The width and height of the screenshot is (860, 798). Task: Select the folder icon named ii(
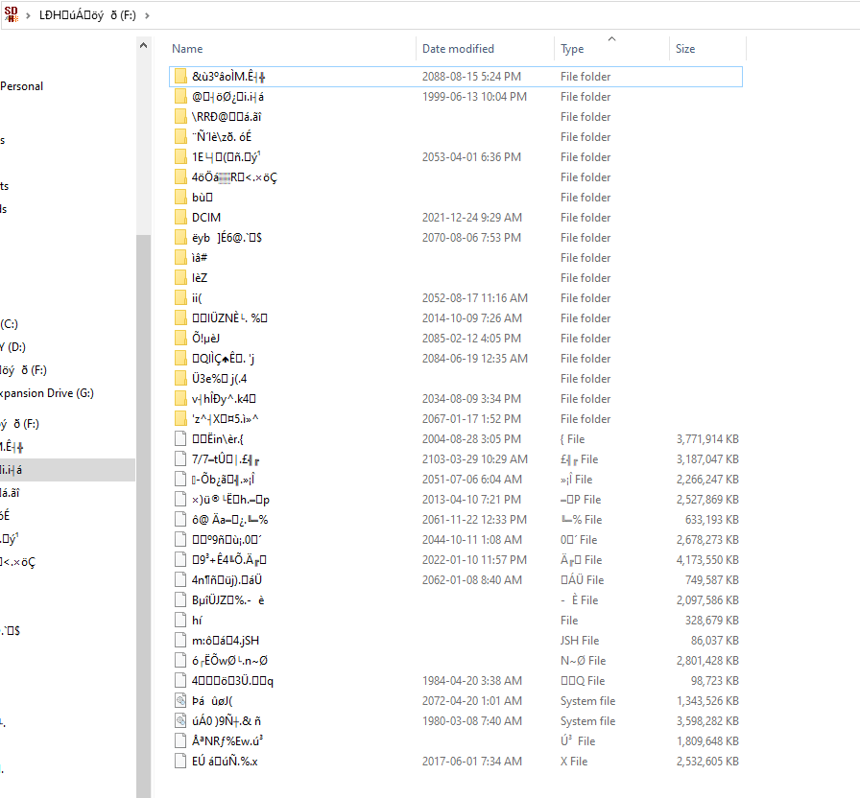181,298
